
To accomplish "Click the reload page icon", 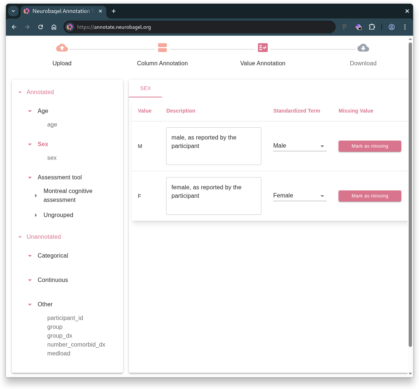I will coord(41,27).
